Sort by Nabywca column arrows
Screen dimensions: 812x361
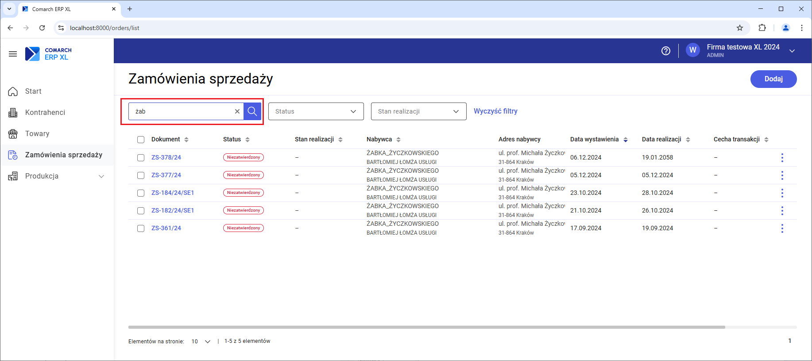[398, 140]
